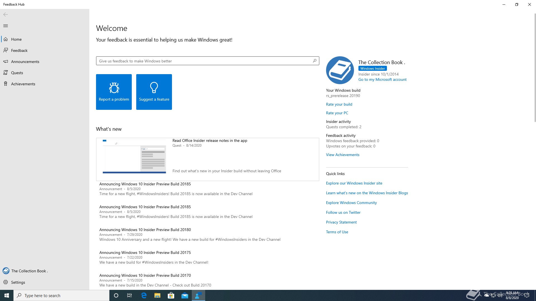Click the sidebar Collection Book avatar
536x301 pixels.
click(6, 271)
